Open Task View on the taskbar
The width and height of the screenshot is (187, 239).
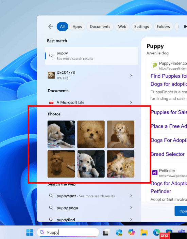[106, 233]
